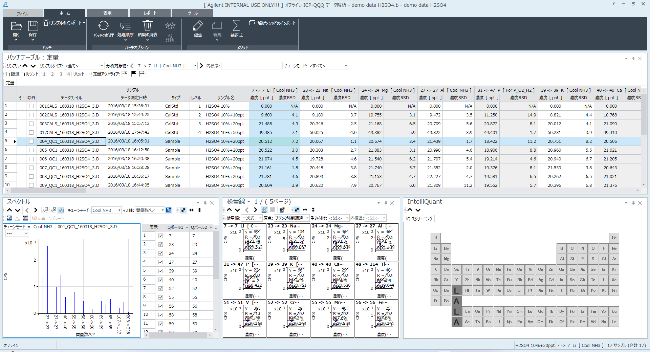Toggle 除外 checkbox for 007_QC1_160318_H2SO4_3.D

pos(31,168)
